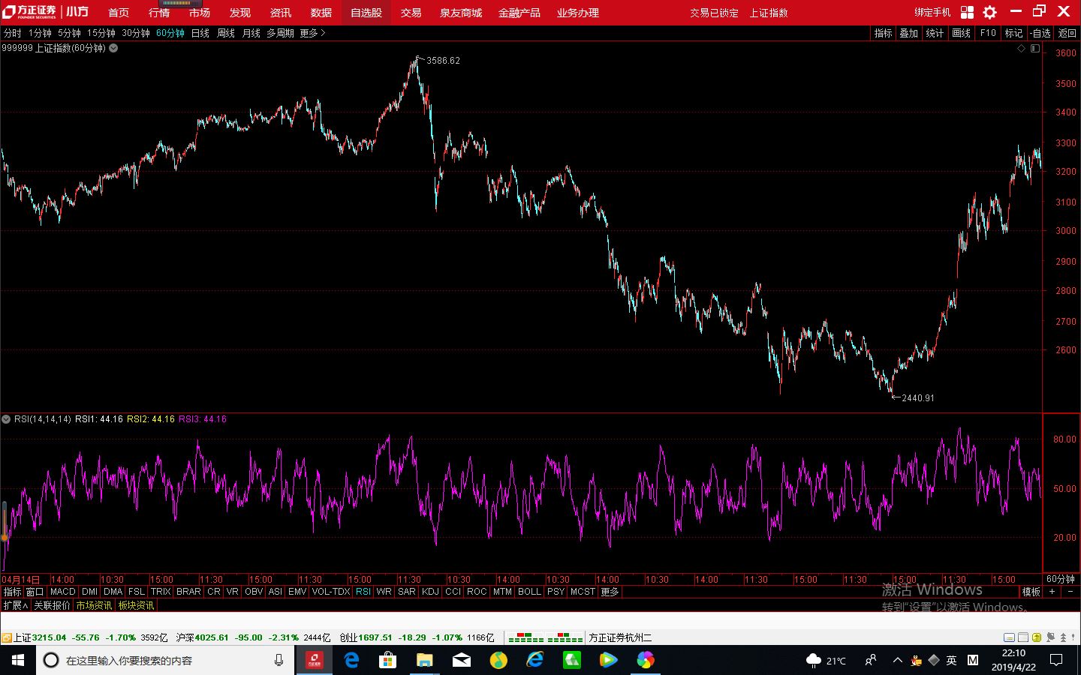Select the OBV indicator

254,592
